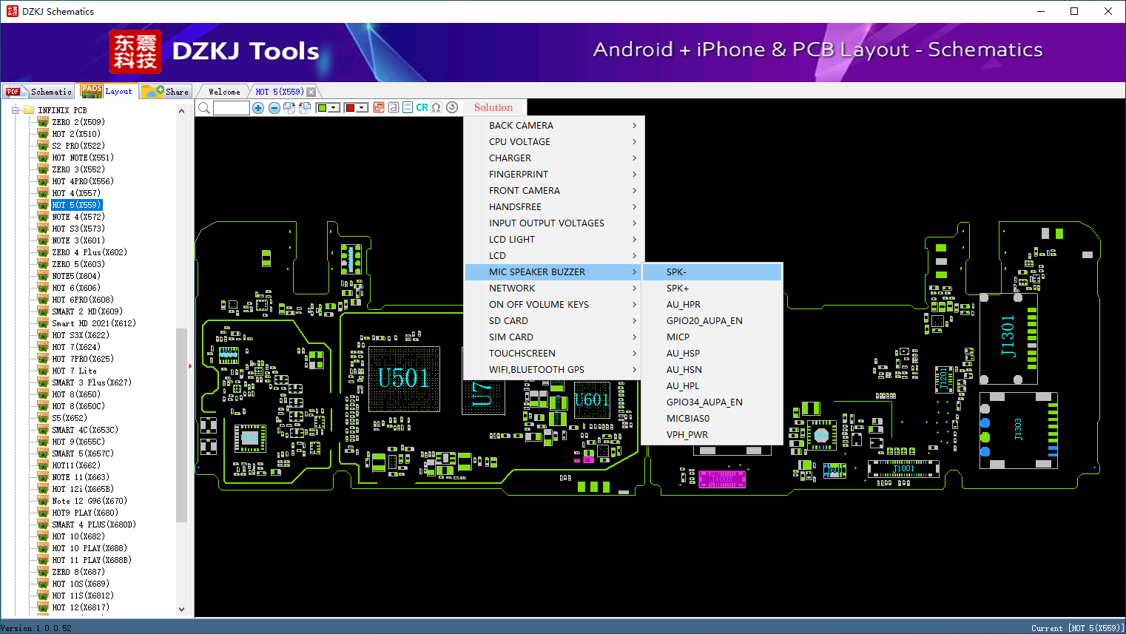Image resolution: width=1126 pixels, height=634 pixels.
Task: Click the blue page-lines toolbar icon
Action: click(408, 107)
